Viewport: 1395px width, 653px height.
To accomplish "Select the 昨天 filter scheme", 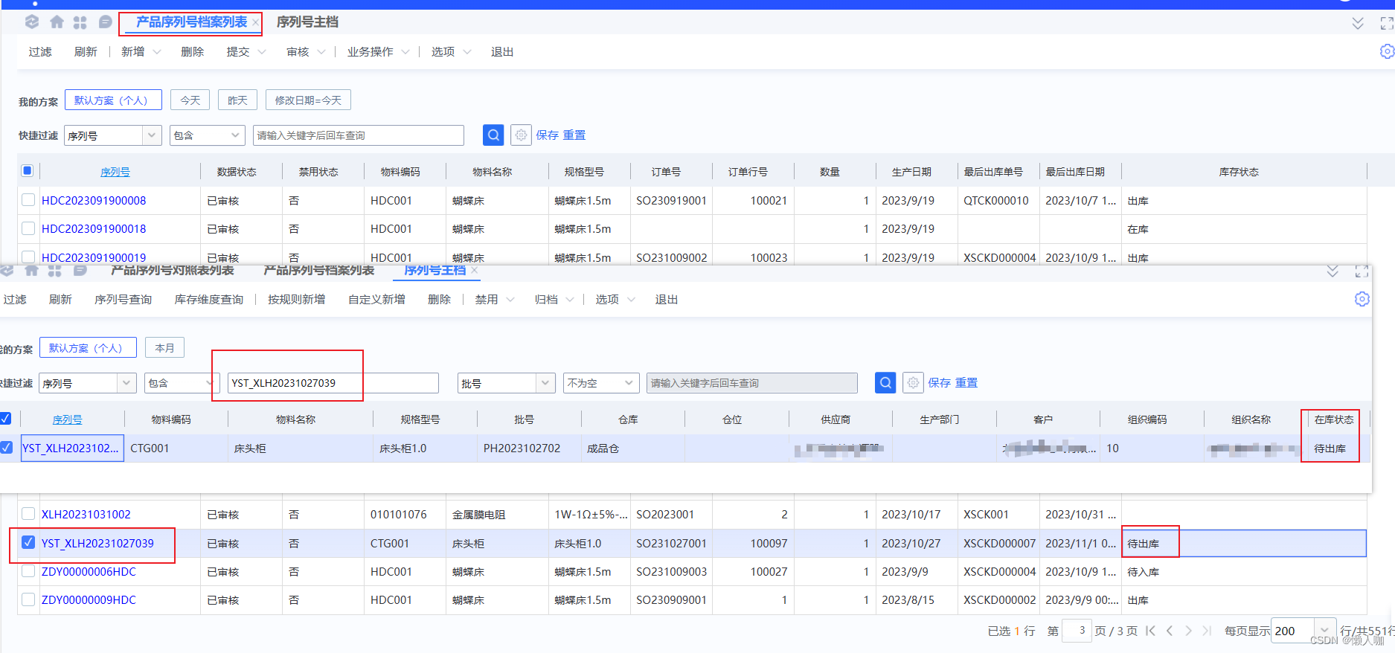I will tap(237, 100).
